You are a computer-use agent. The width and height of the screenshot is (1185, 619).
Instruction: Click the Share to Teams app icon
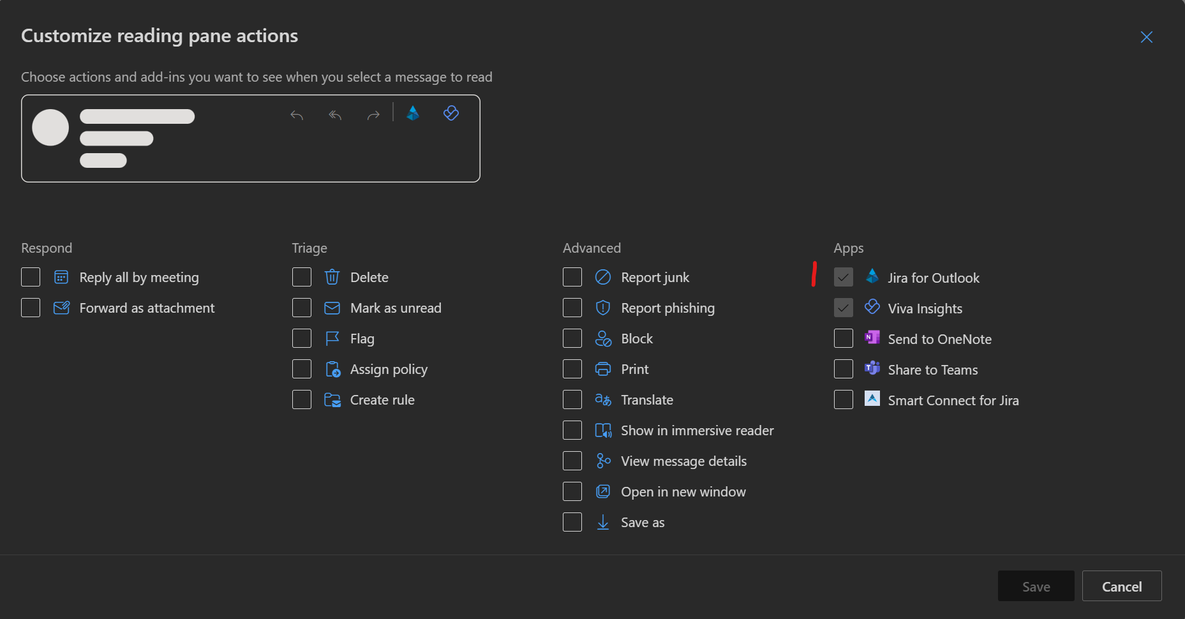[872, 368]
